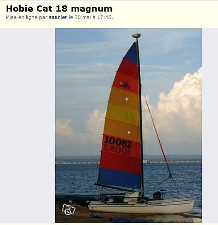Click the mast-top float
Viewport: 218px width, 225px height.
point(136,36)
